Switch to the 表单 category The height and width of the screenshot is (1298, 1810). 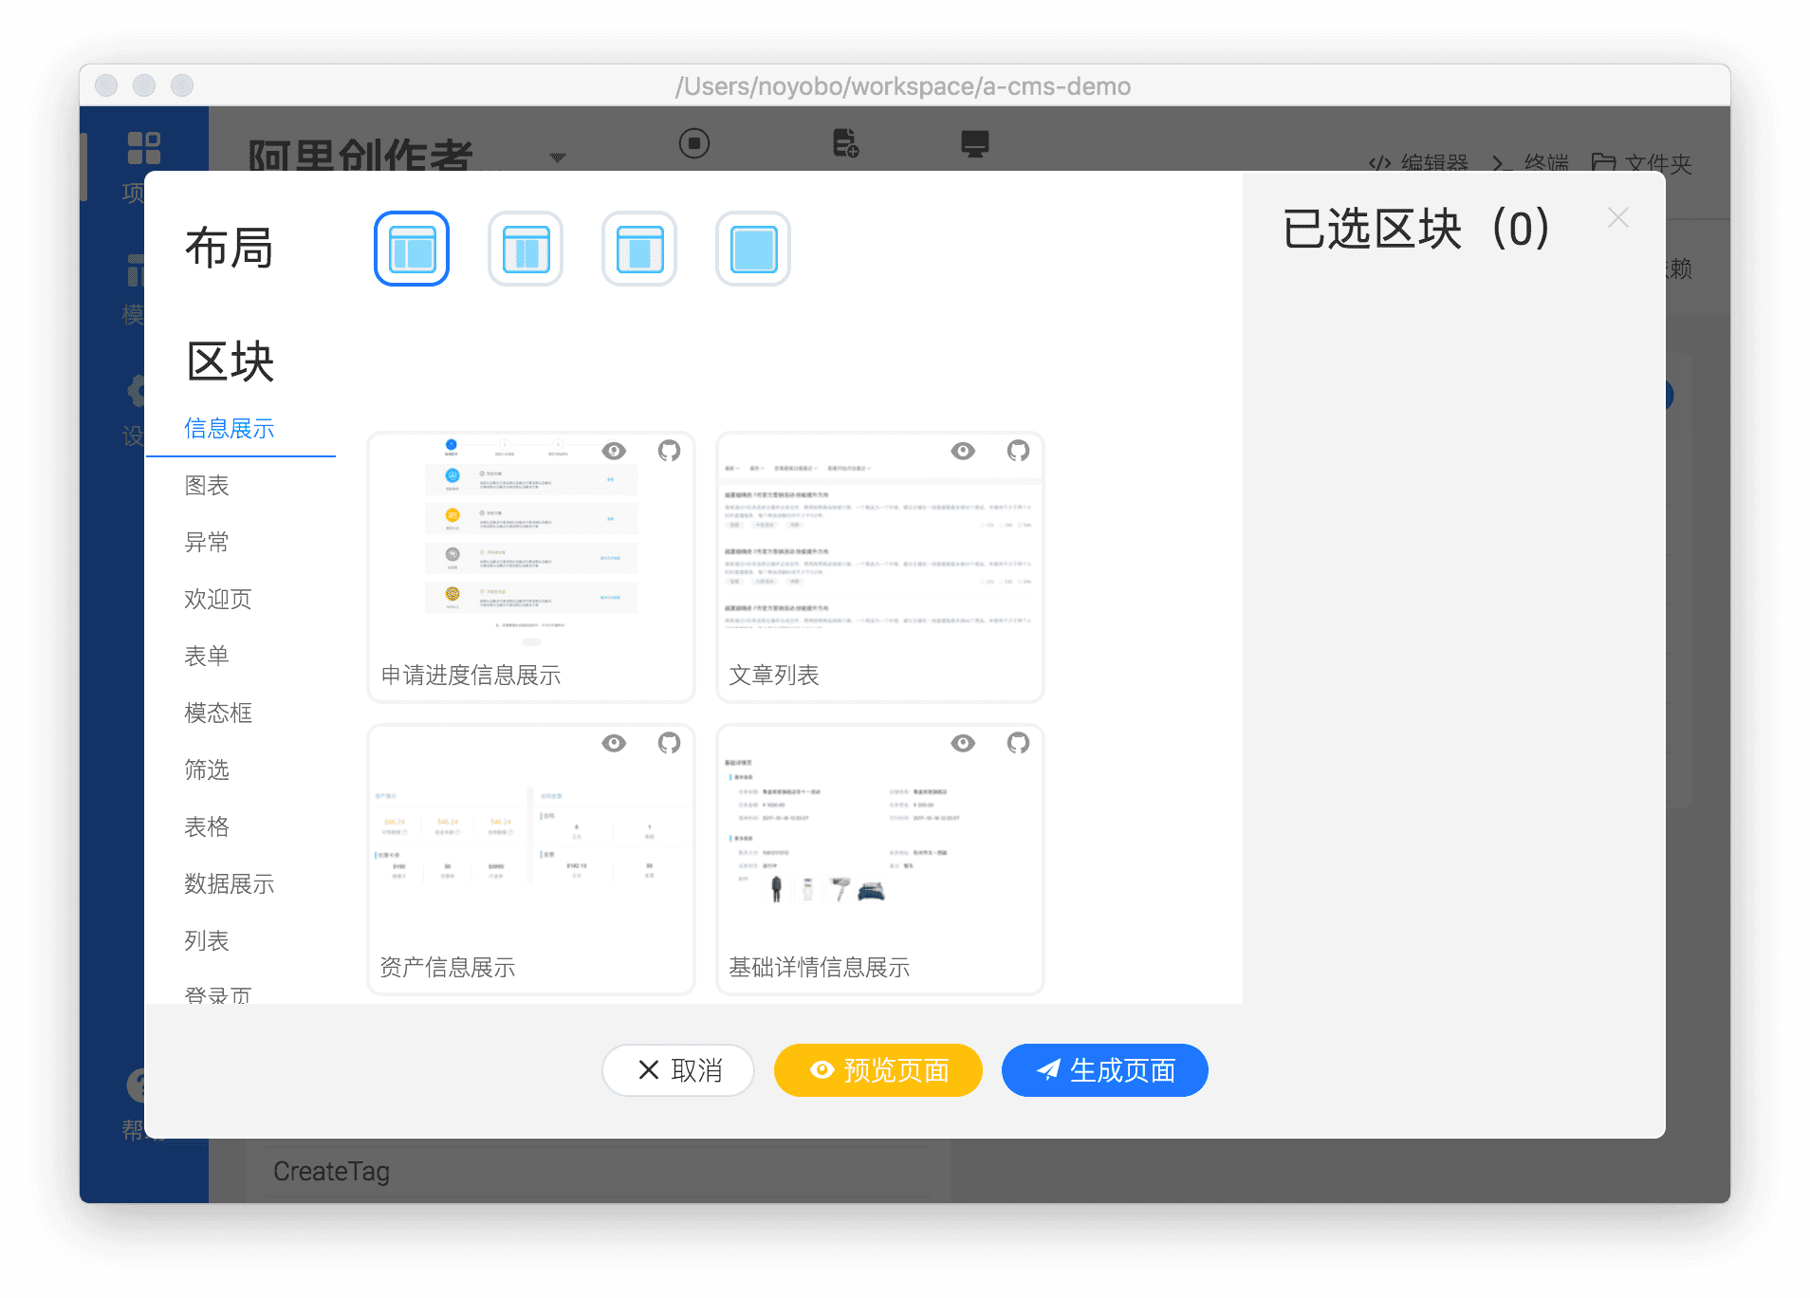point(207,657)
